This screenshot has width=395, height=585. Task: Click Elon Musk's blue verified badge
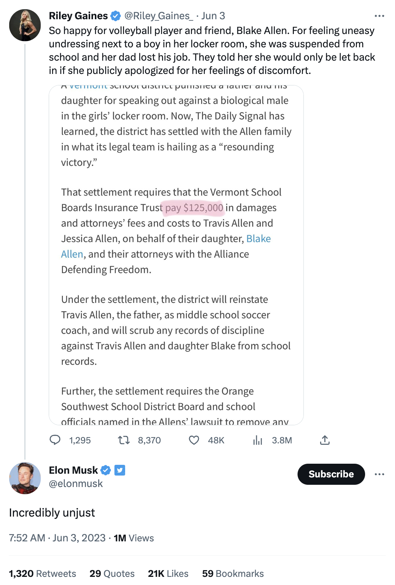106,470
